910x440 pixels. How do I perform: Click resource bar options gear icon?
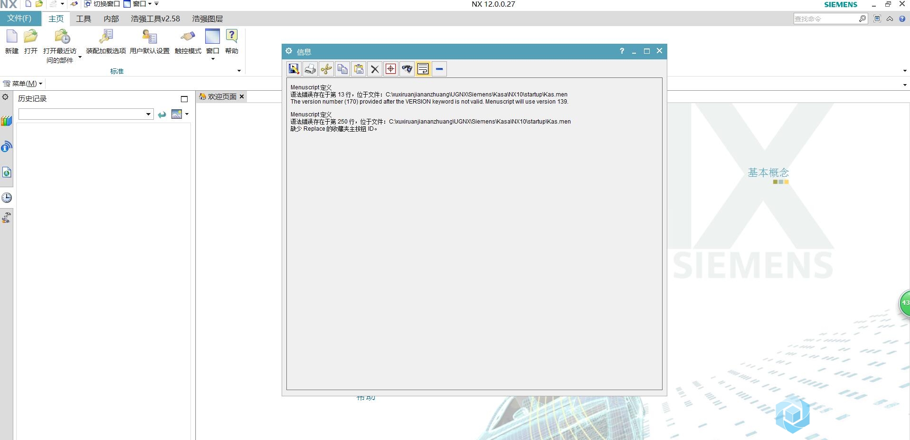pos(5,97)
